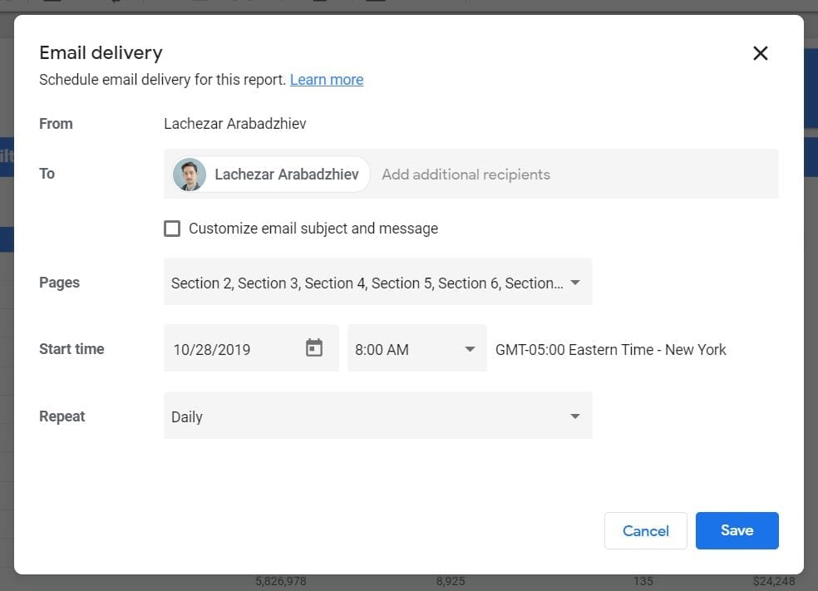Expand the Pages dropdown arrow
This screenshot has width=818, height=591.
[x=575, y=283]
